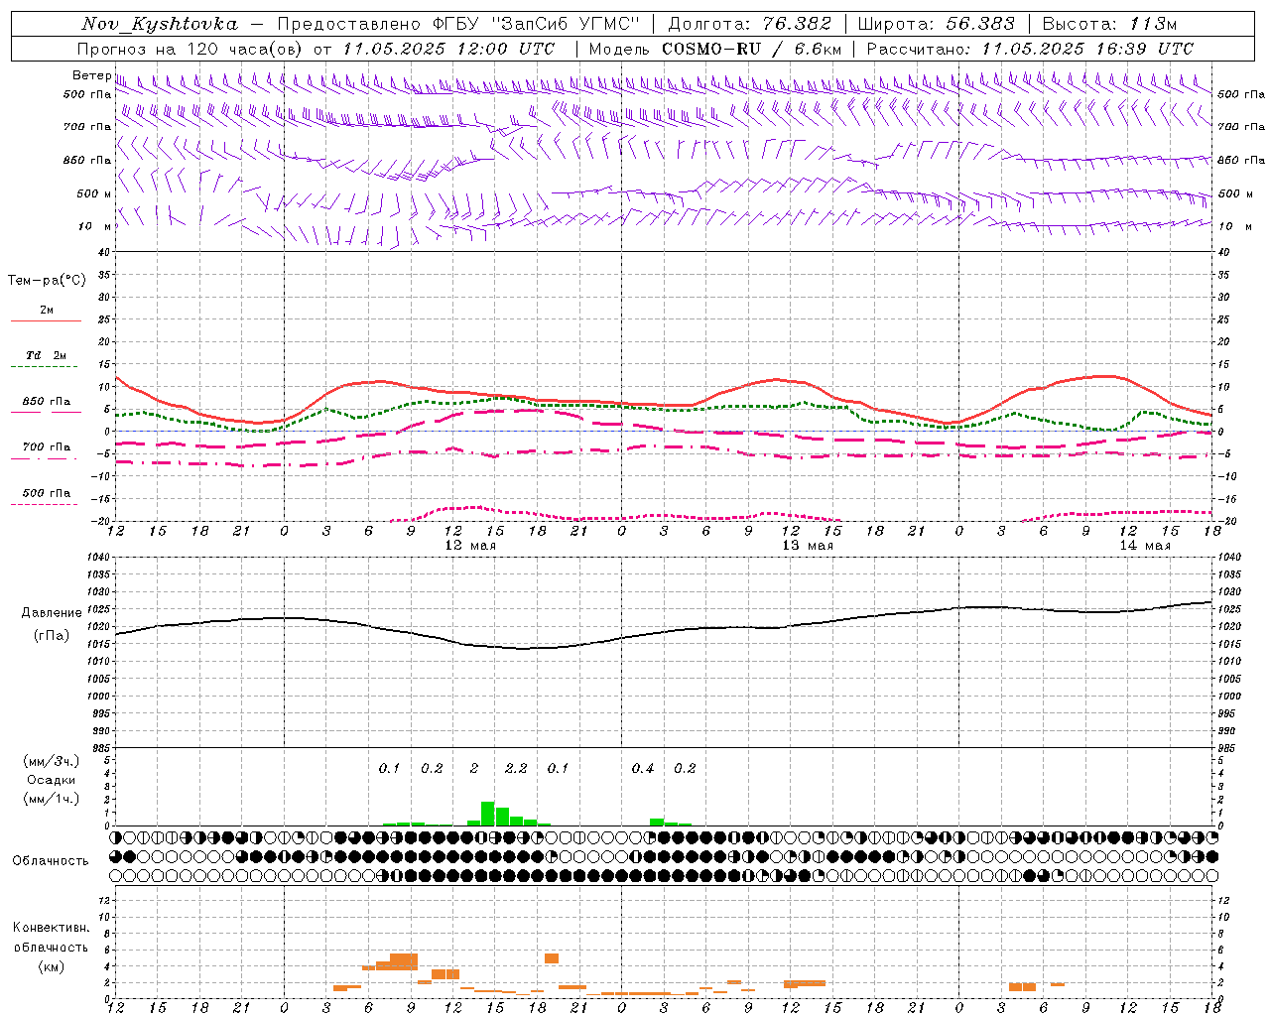Select the (мм/3ч.) precipitation unit label
This screenshot has width=1270, height=1016.
pyautogui.click(x=52, y=761)
